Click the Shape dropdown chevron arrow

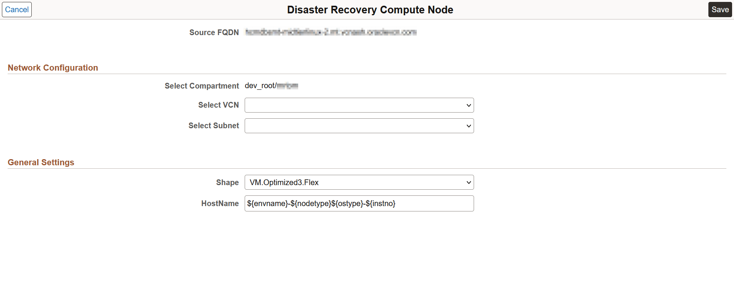468,182
